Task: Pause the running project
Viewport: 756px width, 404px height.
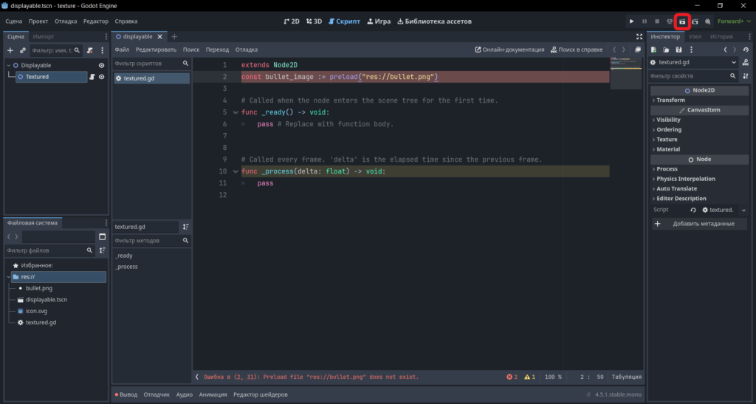Action: click(644, 21)
